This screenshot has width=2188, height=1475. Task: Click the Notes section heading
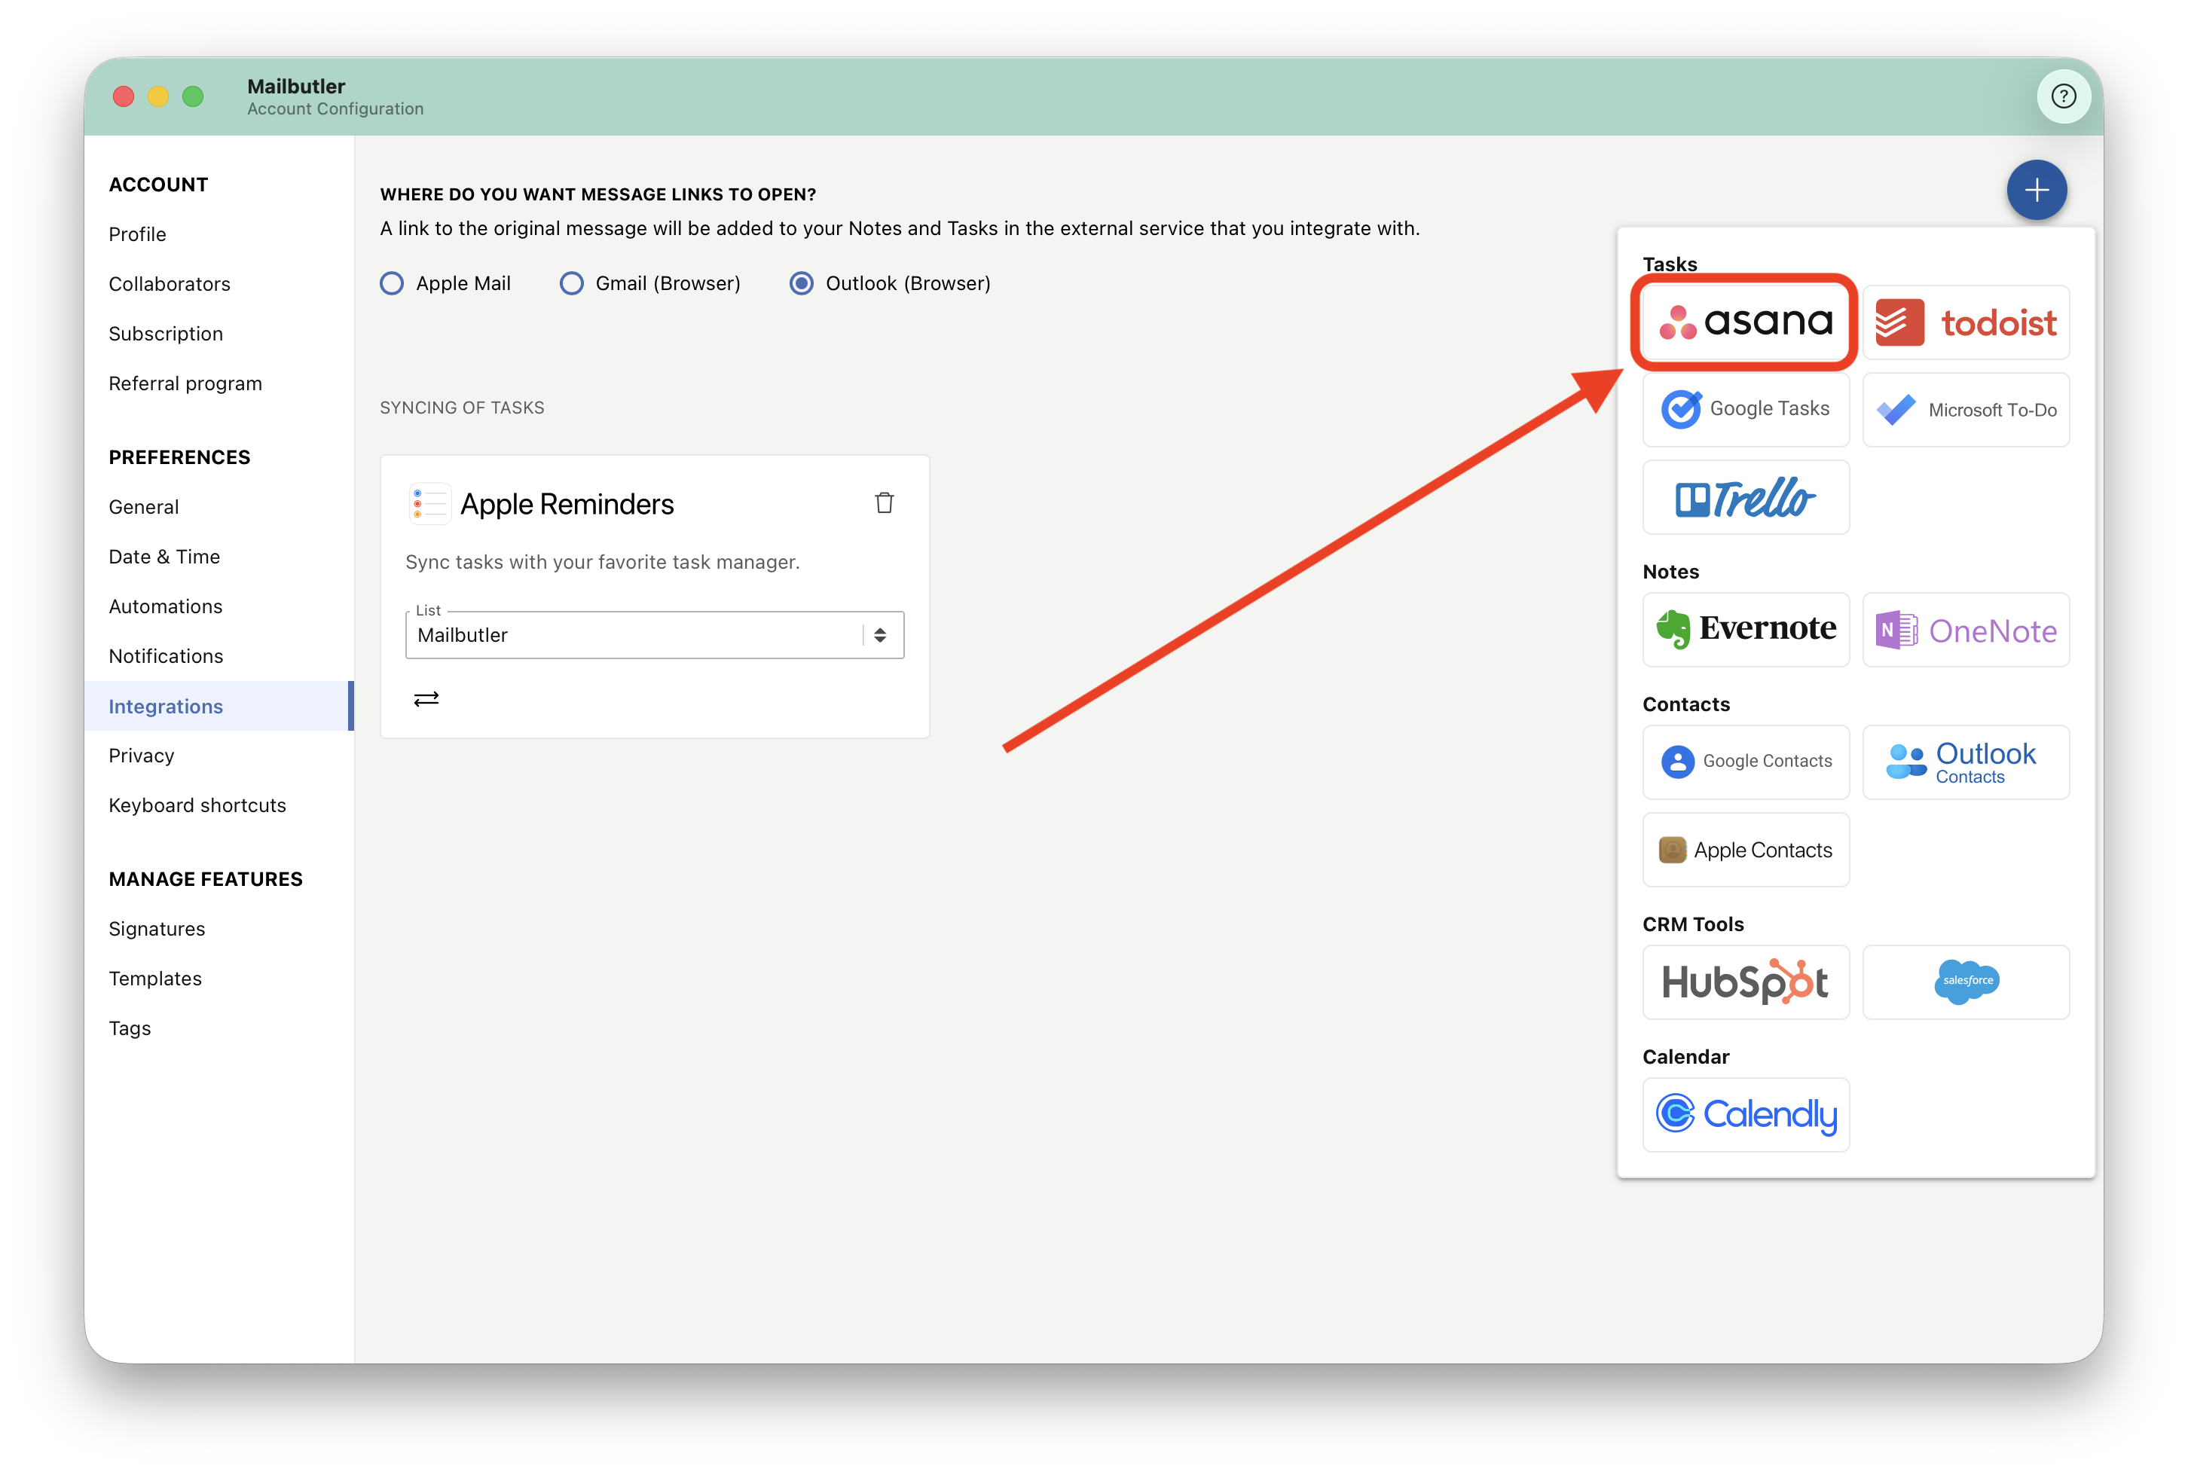1670,572
